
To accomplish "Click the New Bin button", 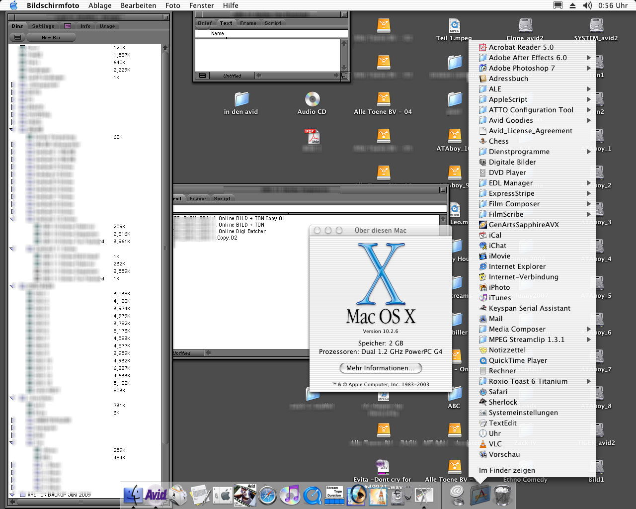I will click(x=51, y=37).
